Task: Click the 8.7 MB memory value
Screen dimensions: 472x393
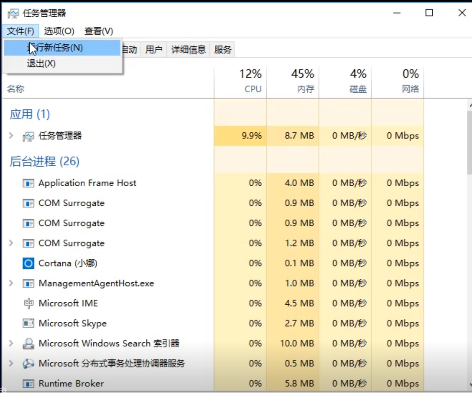Action: click(299, 136)
